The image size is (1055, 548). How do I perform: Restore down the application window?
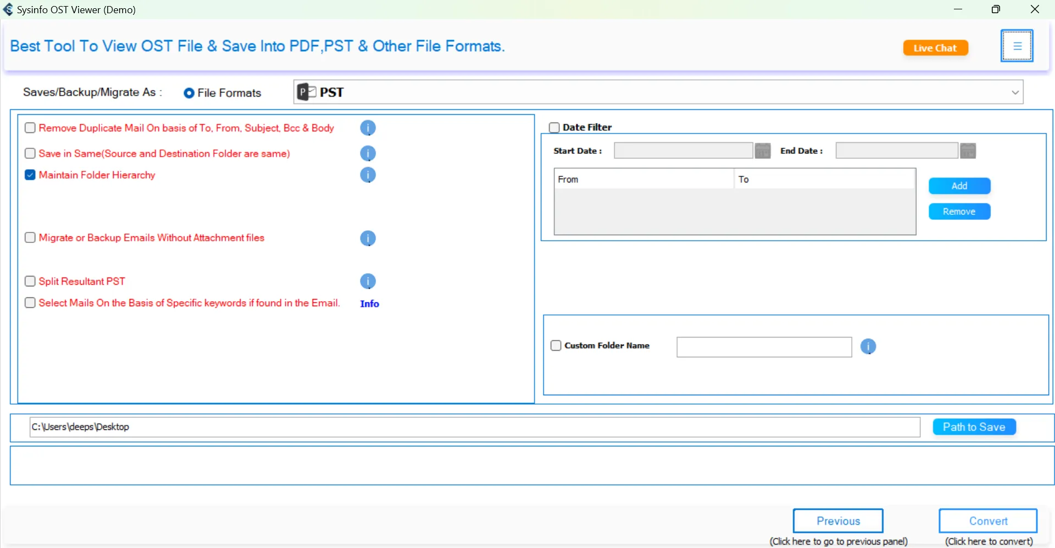[996, 9]
